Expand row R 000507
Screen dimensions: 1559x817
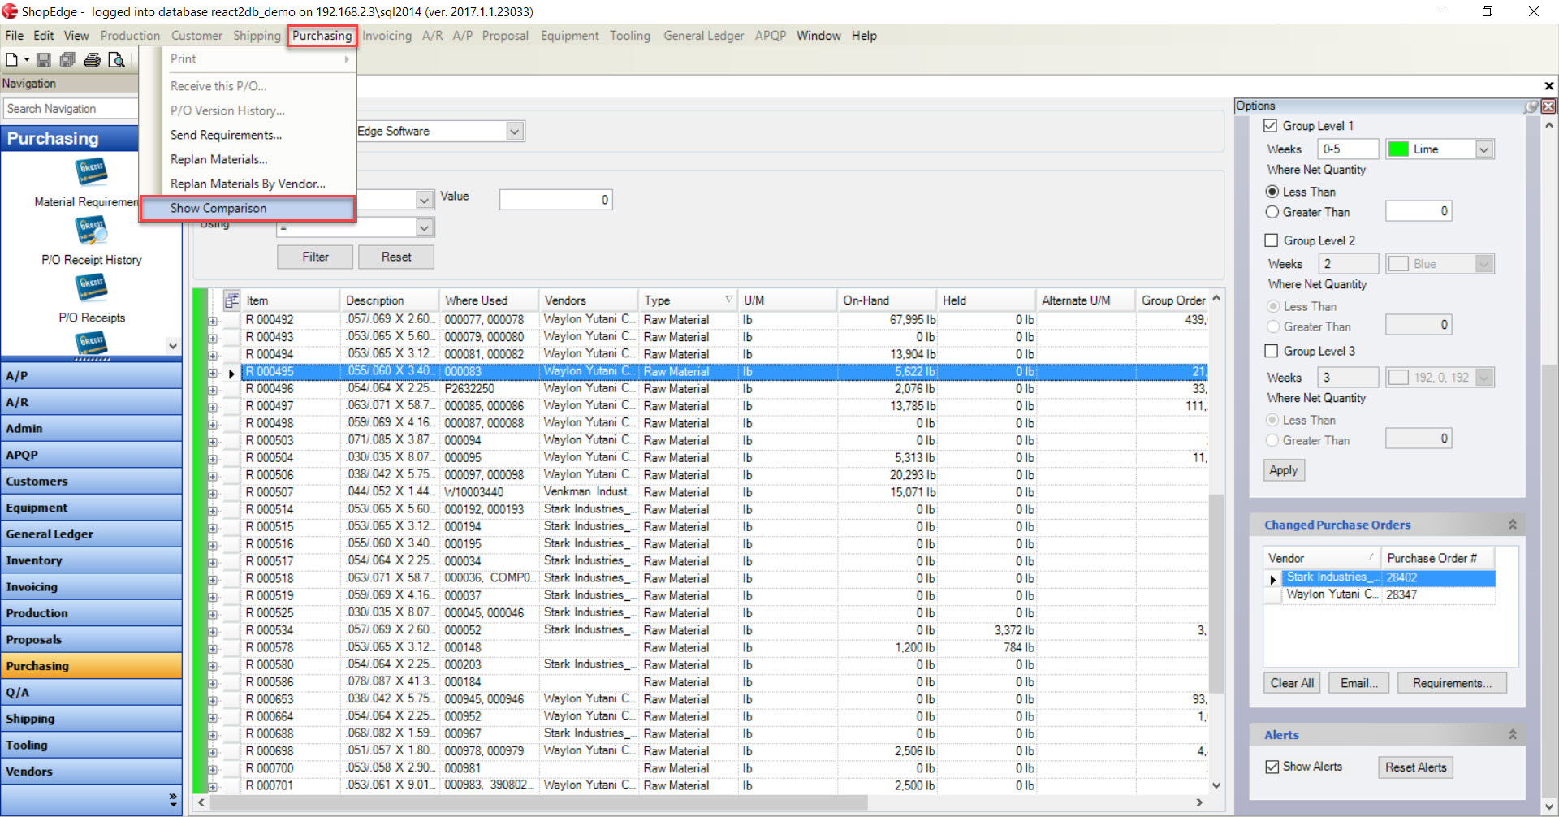pos(213,493)
